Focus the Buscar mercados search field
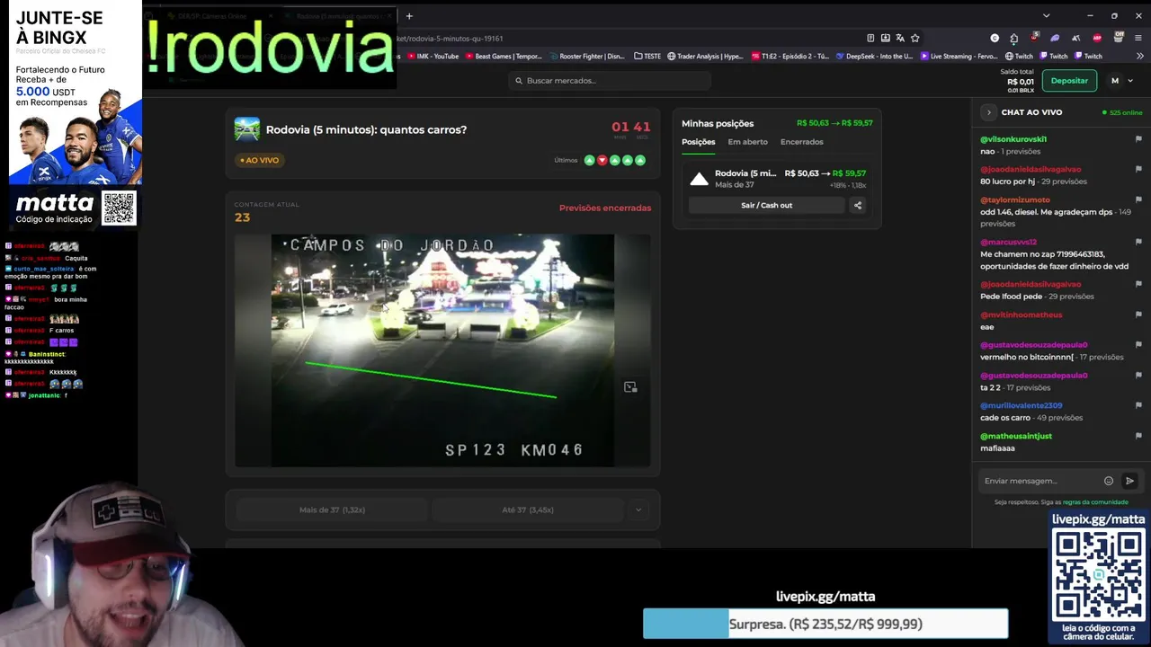The width and height of the screenshot is (1151, 647). (609, 81)
